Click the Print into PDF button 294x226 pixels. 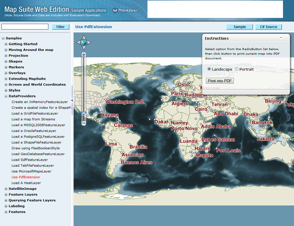pyautogui.click(x=220, y=81)
